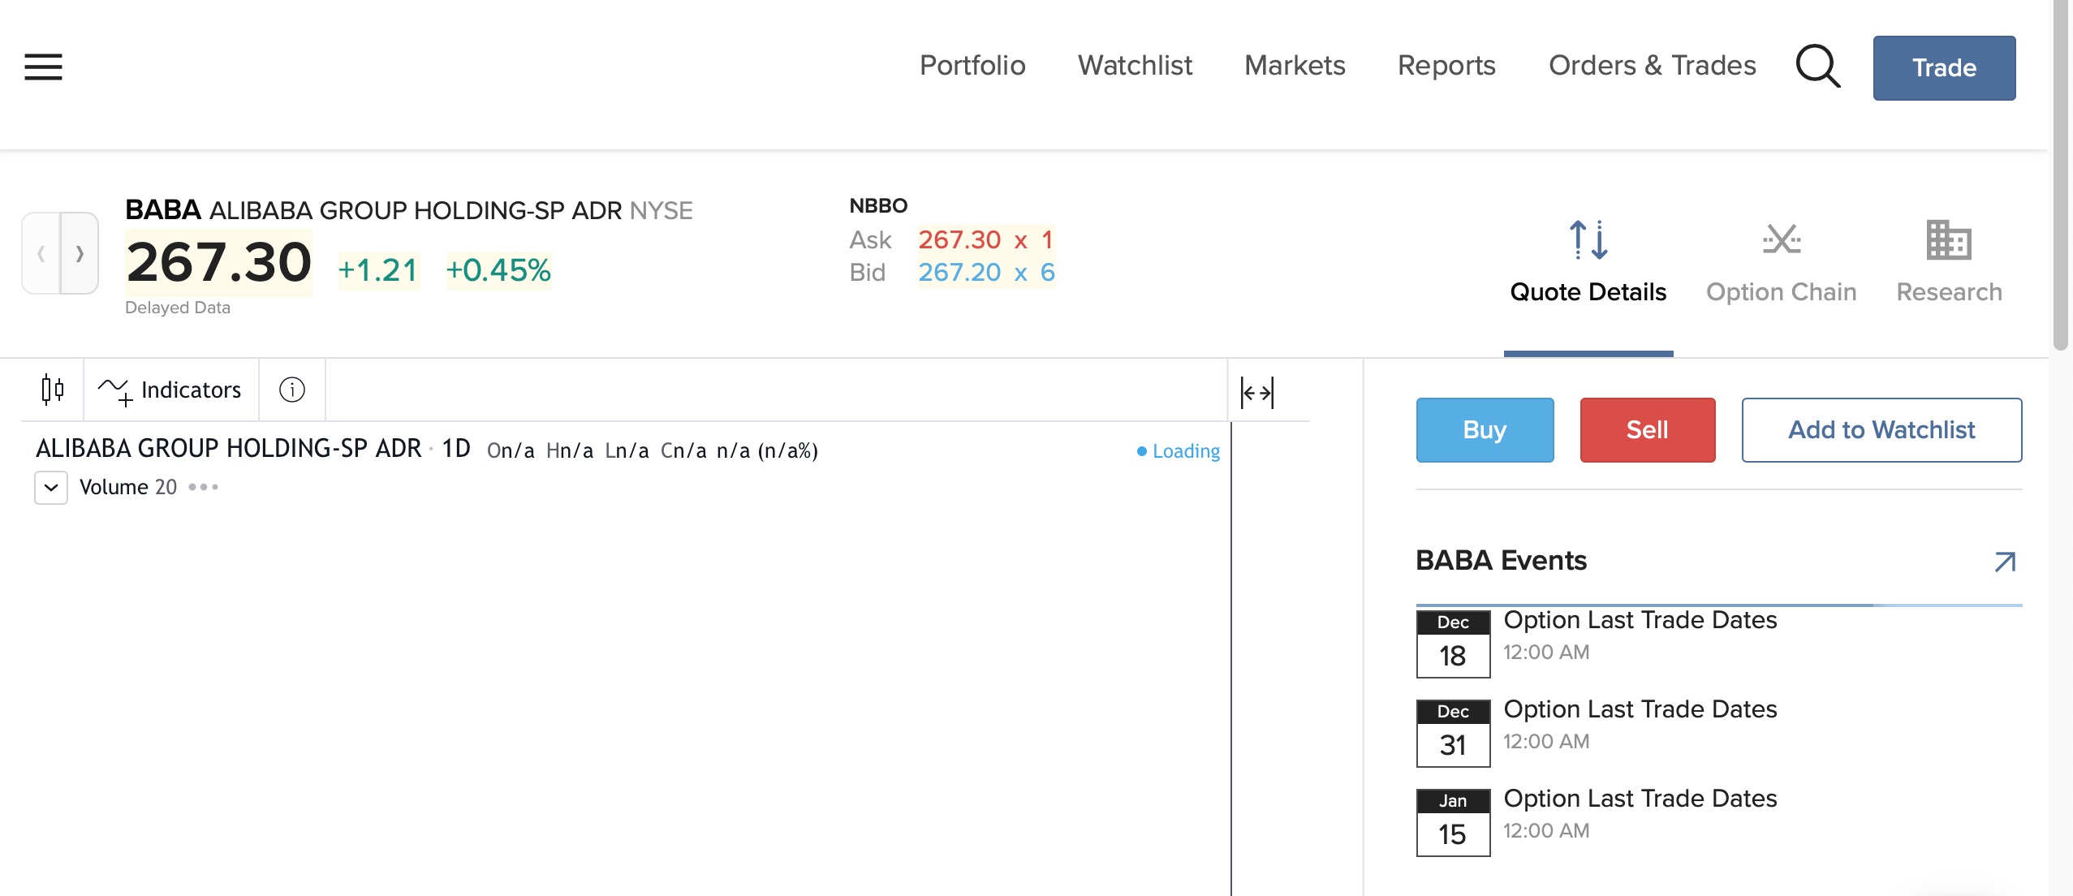Switch to the Research tab
Image resolution: width=2073 pixels, height=896 pixels.
click(1949, 262)
